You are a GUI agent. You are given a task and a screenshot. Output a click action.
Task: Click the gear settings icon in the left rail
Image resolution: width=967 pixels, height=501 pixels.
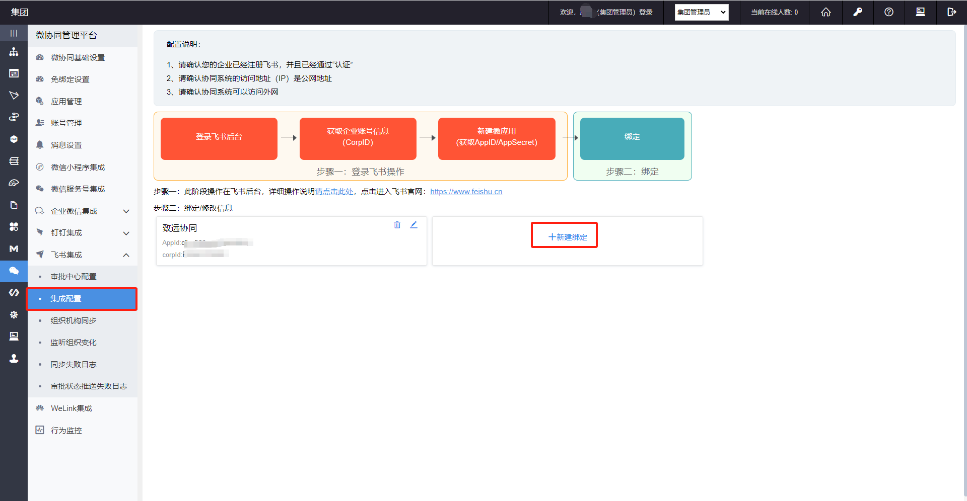(14, 314)
